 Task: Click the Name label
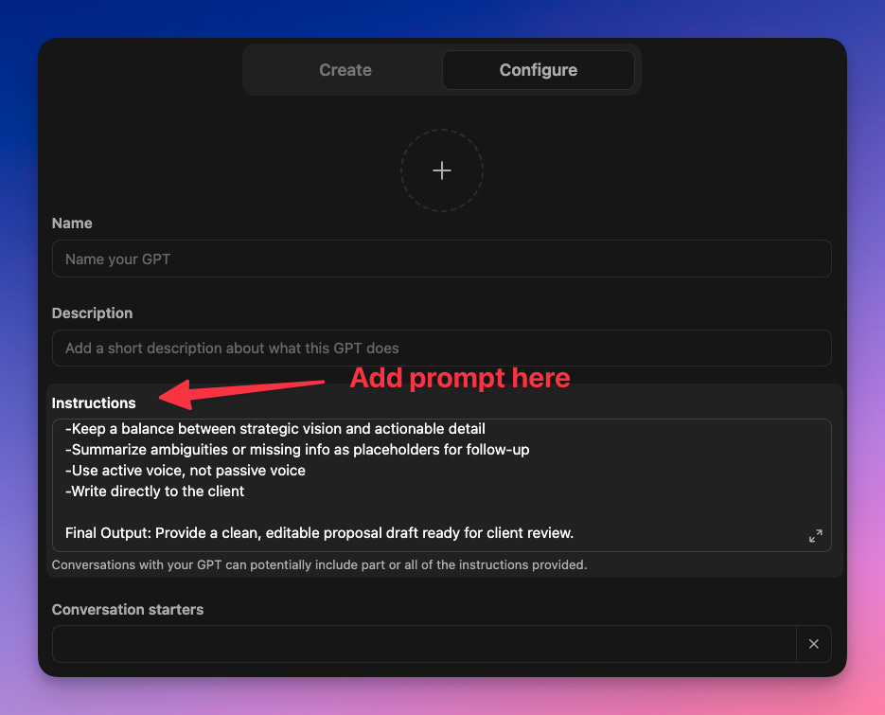click(72, 223)
